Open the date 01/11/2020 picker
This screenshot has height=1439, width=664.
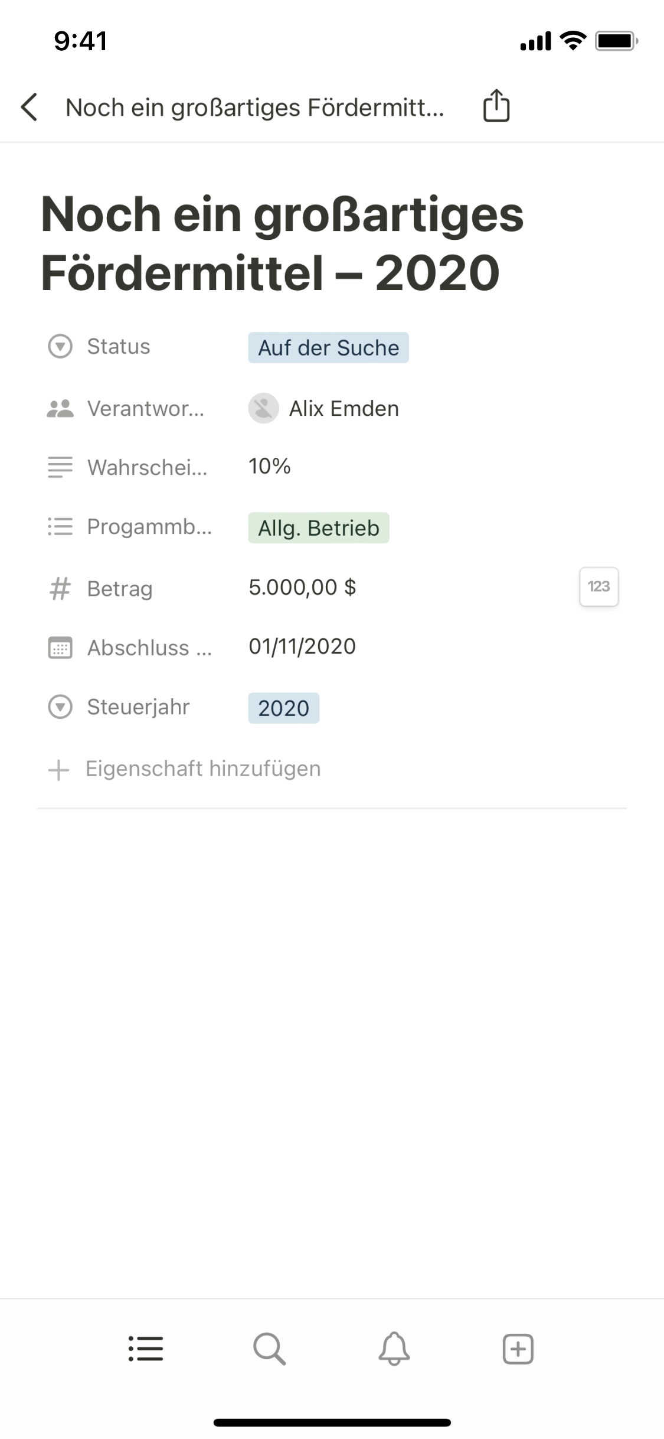tap(302, 647)
